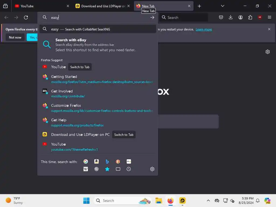
Task: Click the Firefox taskbar icon
Action: click(170, 201)
